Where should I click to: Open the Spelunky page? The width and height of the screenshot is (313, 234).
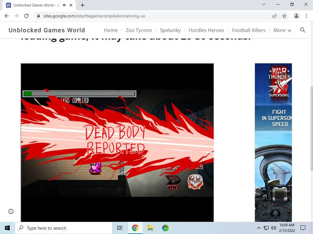tap(170, 30)
